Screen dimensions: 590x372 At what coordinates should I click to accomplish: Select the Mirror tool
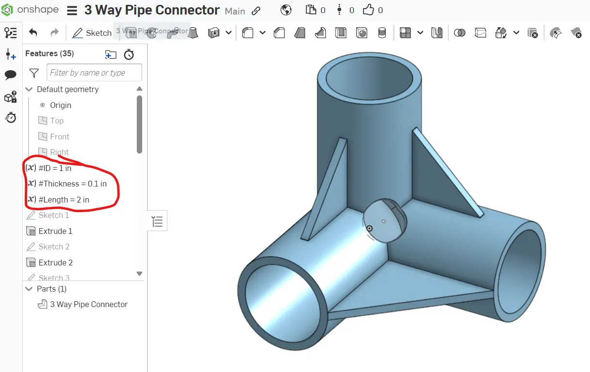click(x=437, y=33)
